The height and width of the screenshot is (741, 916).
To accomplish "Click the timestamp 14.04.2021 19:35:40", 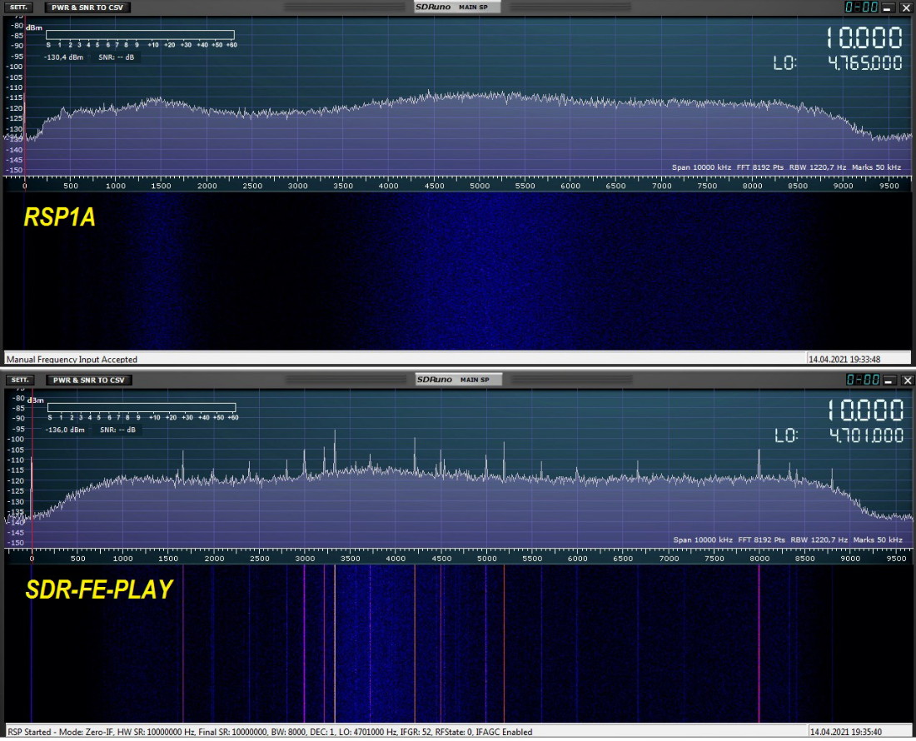I will click(x=845, y=732).
